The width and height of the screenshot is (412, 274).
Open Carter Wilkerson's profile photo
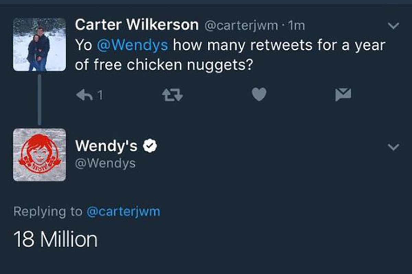coord(39,45)
